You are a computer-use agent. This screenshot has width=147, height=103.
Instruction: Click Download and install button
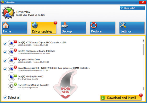[x=121, y=98]
